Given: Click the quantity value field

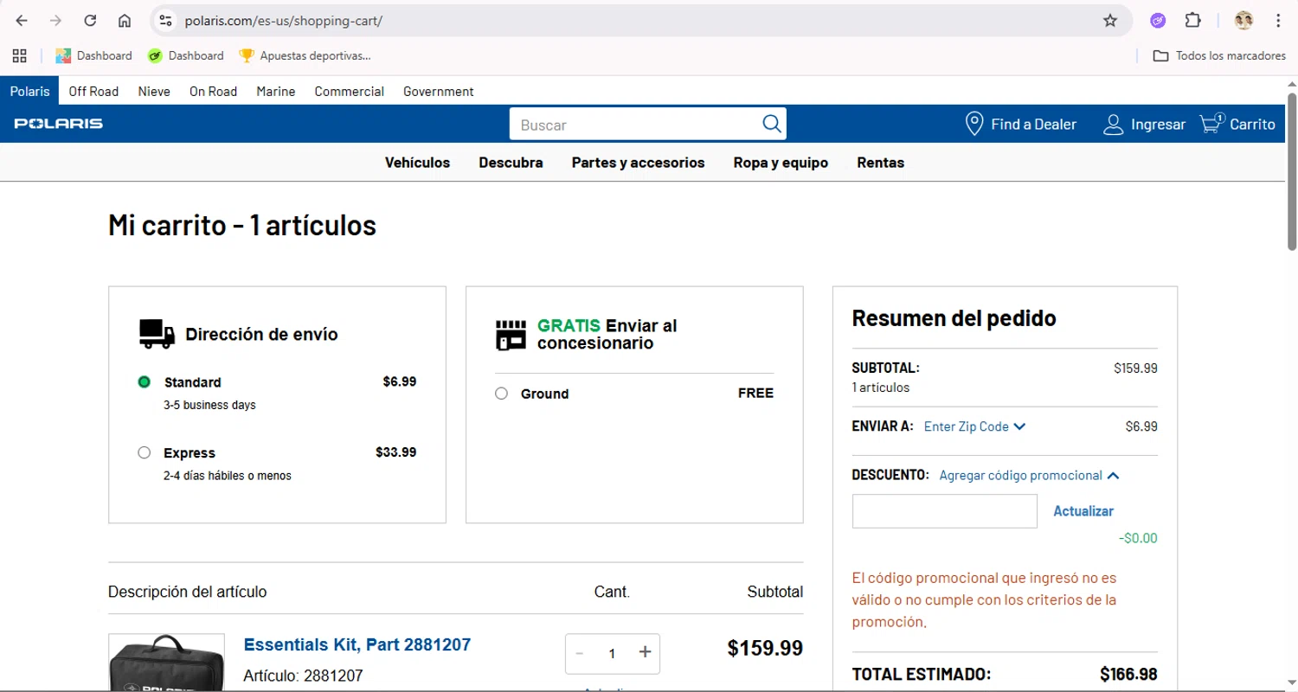Looking at the screenshot, I should pos(612,653).
